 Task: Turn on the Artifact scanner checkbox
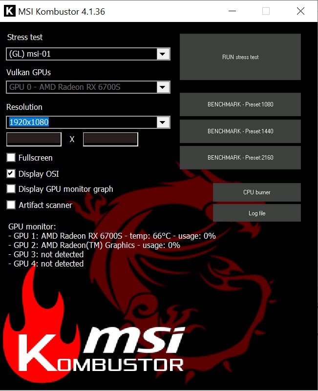click(x=11, y=205)
